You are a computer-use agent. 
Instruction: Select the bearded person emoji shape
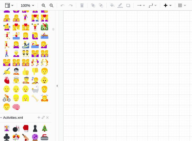[44, 89]
